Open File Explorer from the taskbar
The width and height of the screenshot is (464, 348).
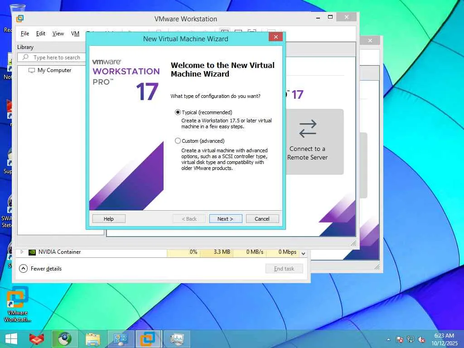click(x=92, y=339)
